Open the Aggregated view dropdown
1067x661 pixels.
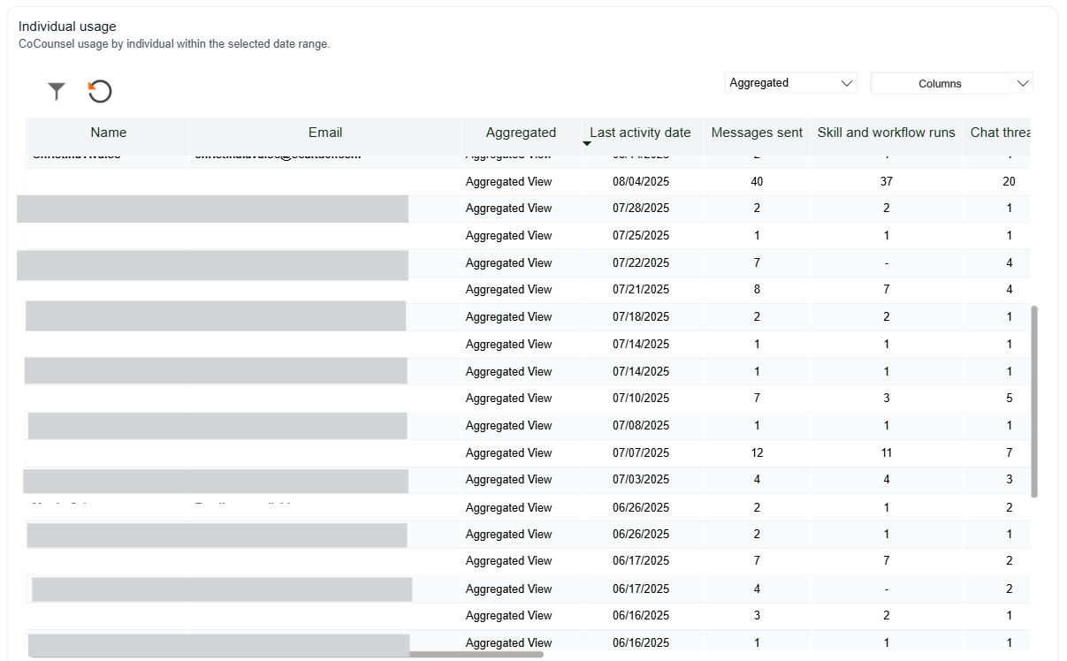(x=791, y=83)
